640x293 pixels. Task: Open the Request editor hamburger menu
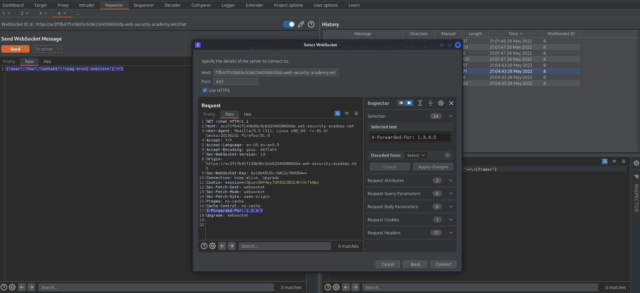(356, 114)
